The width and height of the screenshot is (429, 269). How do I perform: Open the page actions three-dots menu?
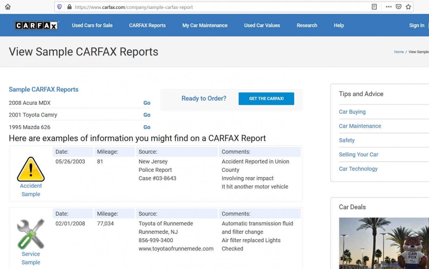click(389, 7)
